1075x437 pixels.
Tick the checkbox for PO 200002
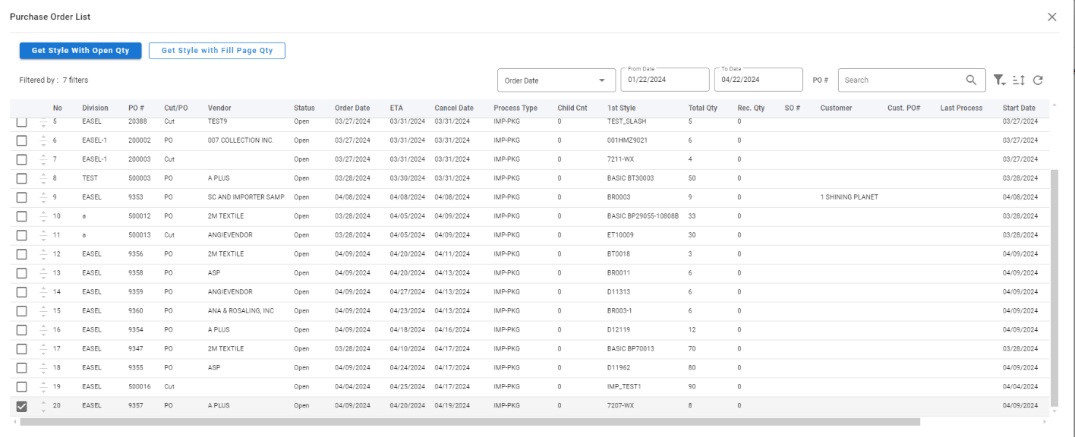[21, 140]
